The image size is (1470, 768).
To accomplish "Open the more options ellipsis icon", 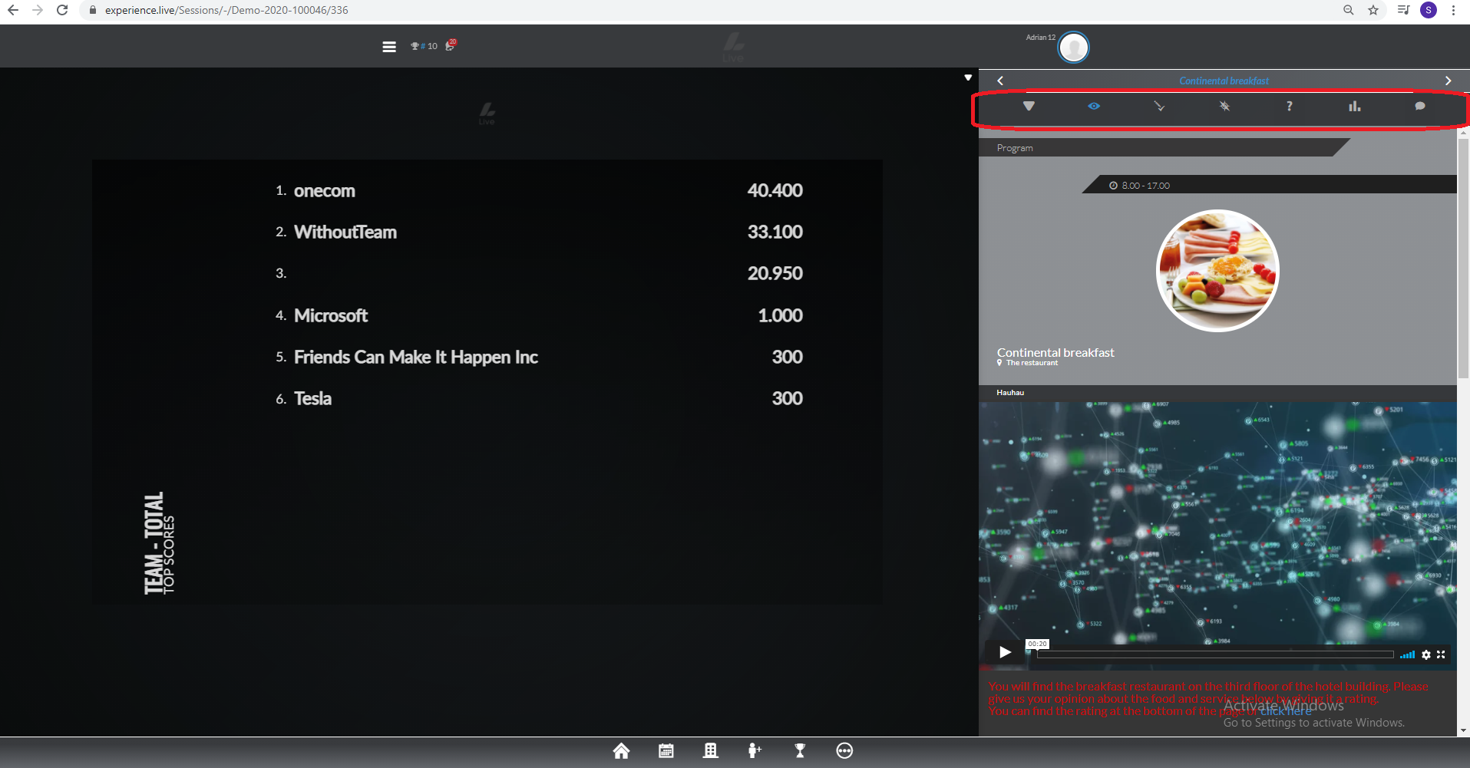I will (x=844, y=750).
